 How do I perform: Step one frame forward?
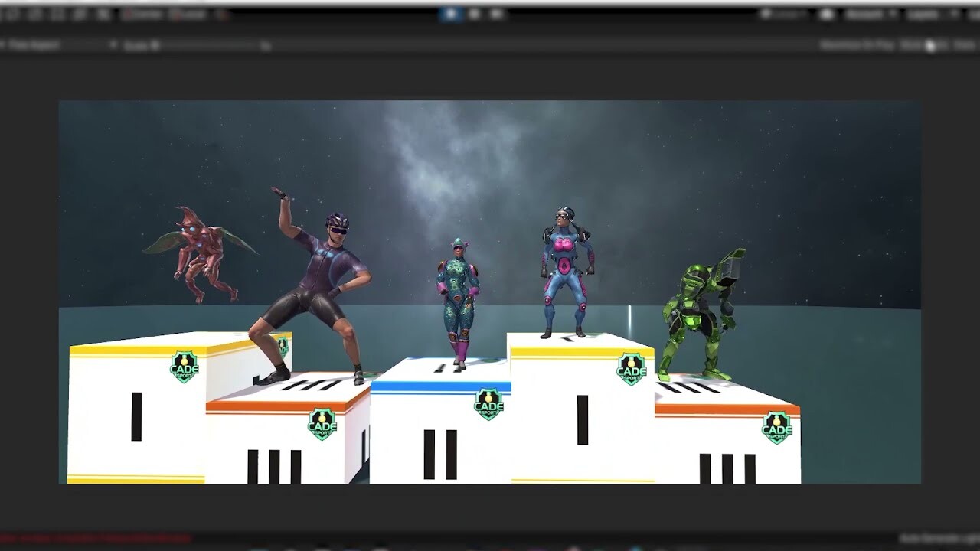(494, 13)
